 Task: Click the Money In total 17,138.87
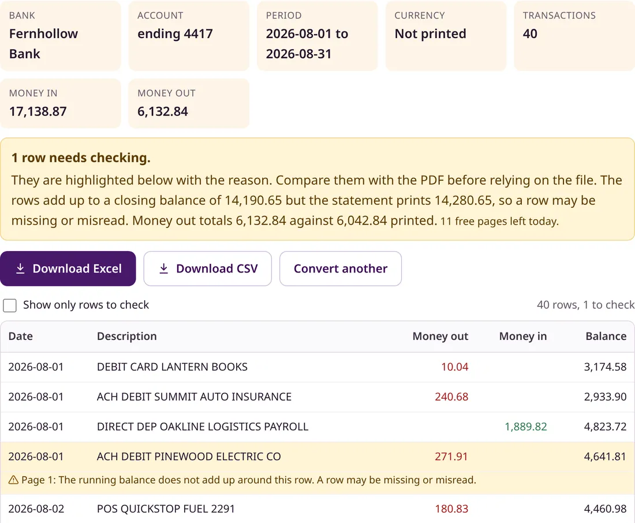tap(38, 111)
